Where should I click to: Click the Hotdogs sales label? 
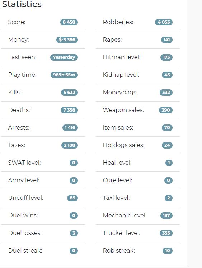[123, 145]
